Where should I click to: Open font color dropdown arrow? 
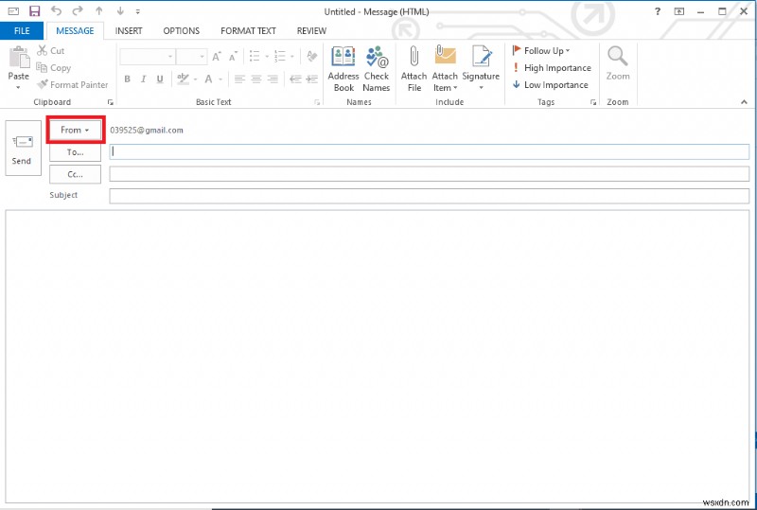coord(220,79)
